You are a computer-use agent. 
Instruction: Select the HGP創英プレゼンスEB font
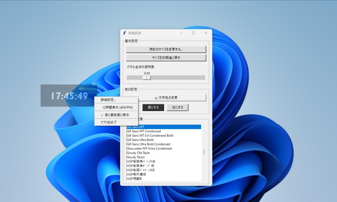[164, 170]
